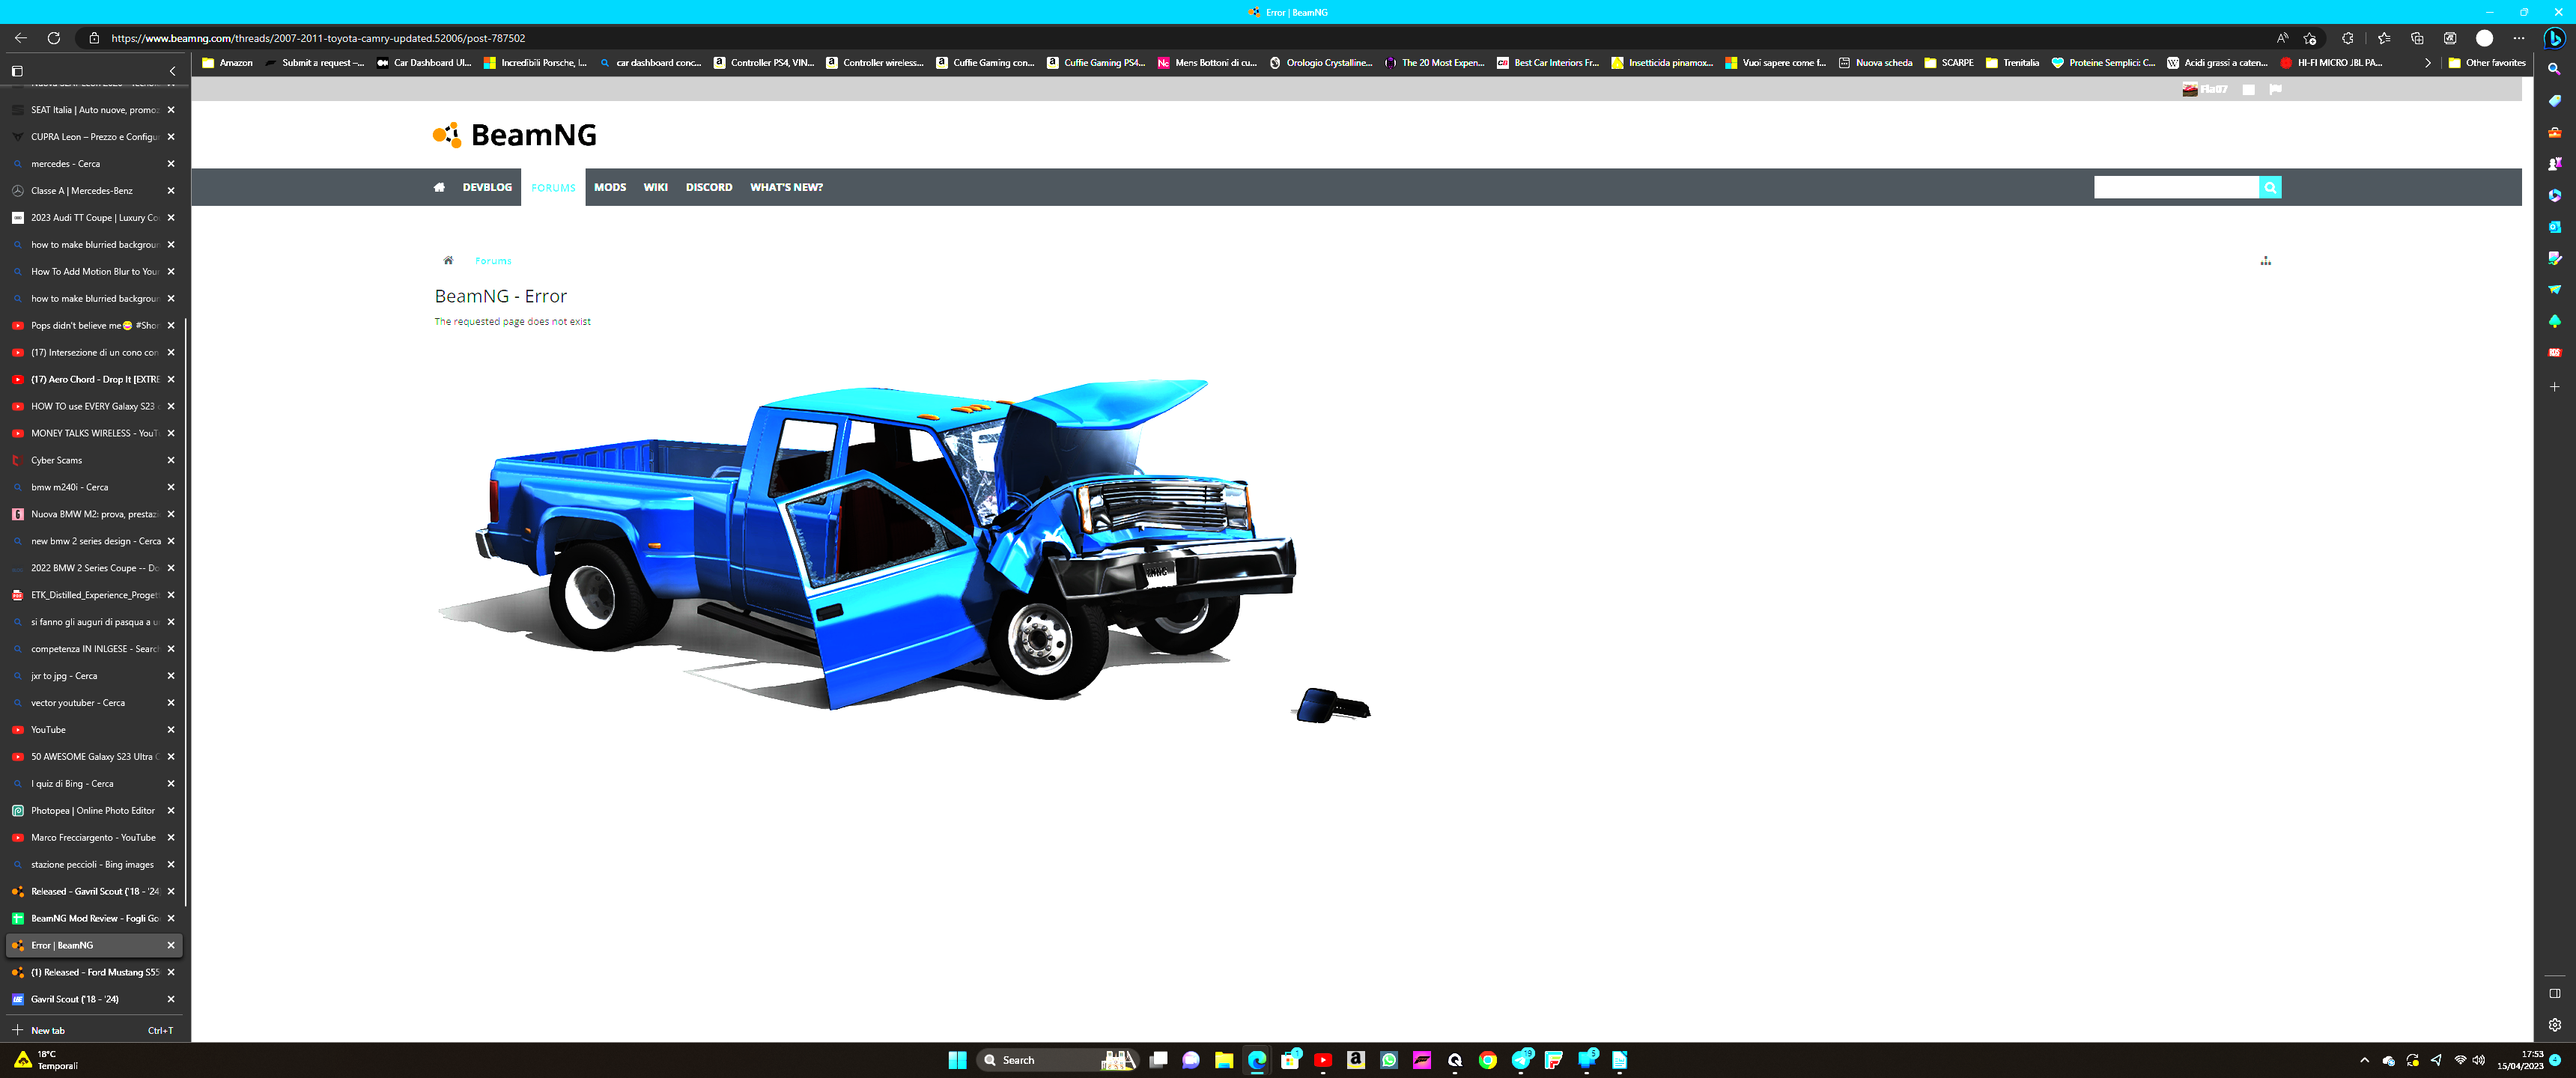Open the alerts flag icon
2576x1078 pixels.
tap(2275, 89)
